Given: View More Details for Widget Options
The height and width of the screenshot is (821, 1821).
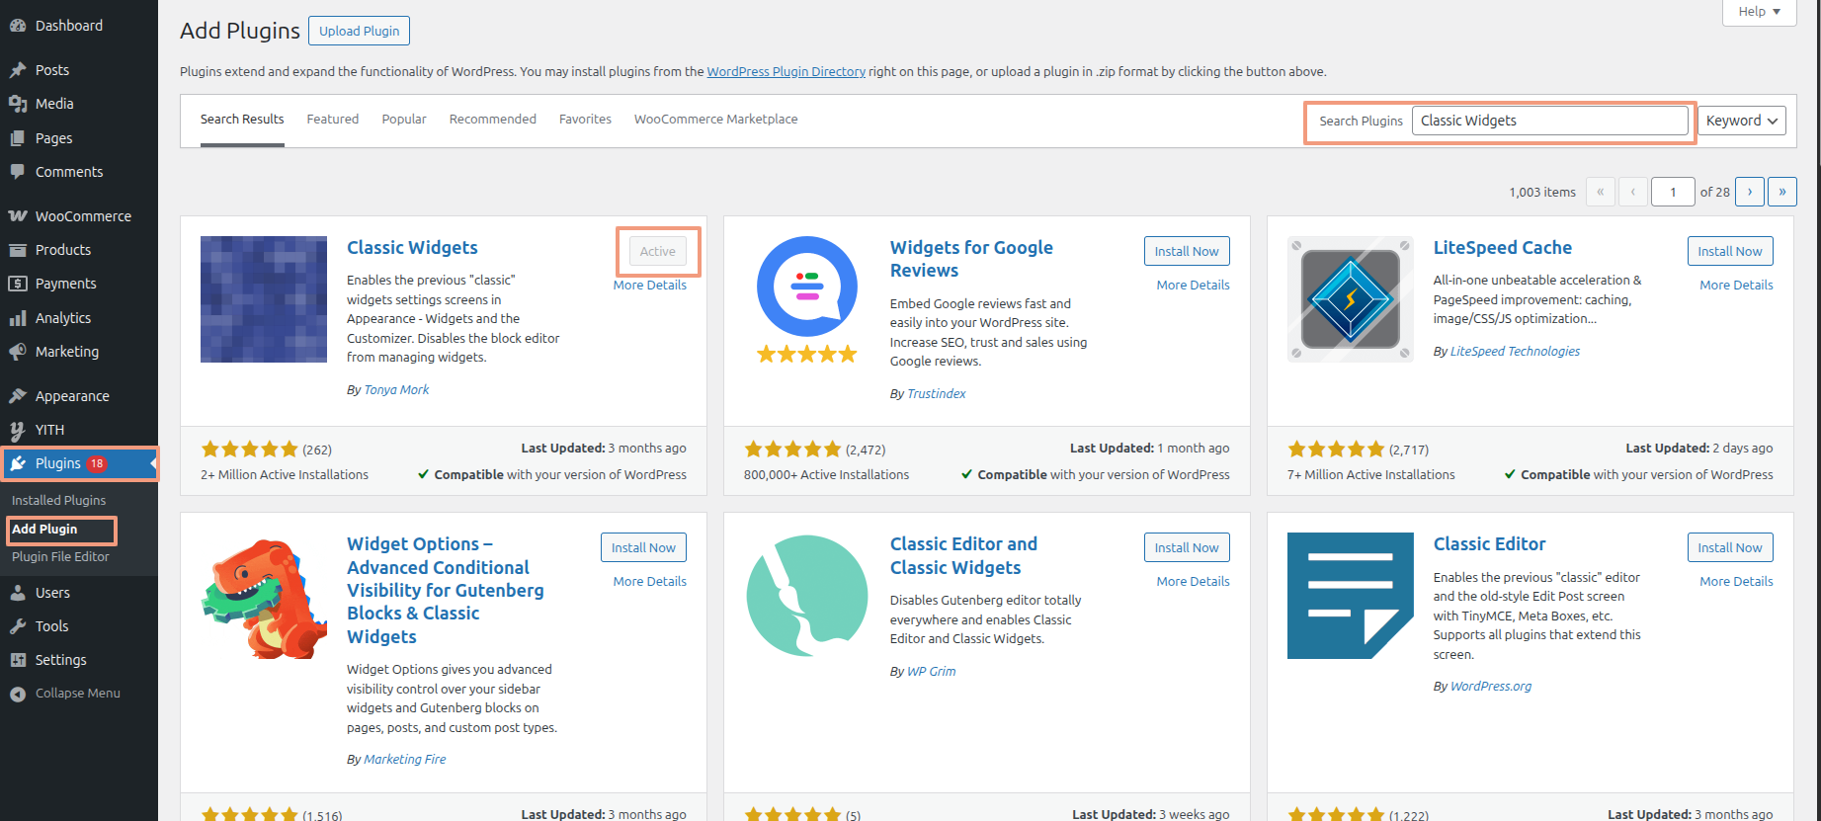Looking at the screenshot, I should tap(650, 582).
